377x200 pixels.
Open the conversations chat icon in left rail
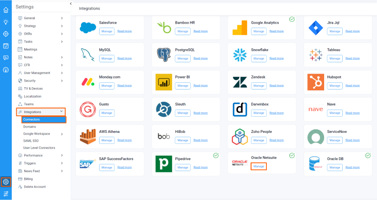click(x=6, y=58)
